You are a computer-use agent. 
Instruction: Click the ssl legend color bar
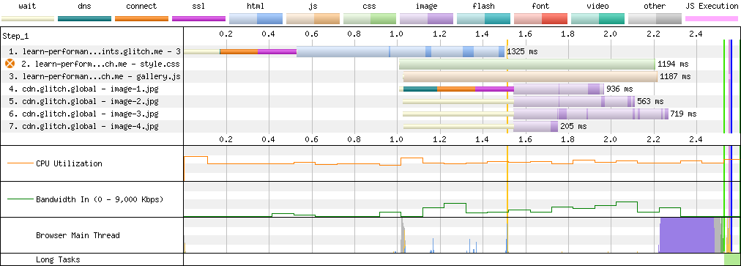[x=198, y=18]
